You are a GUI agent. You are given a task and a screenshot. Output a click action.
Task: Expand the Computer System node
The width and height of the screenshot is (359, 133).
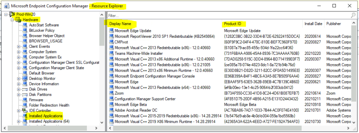click(x=19, y=52)
